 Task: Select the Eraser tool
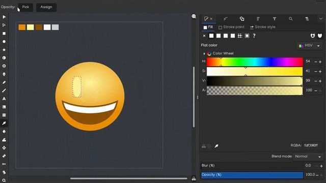pos(4,156)
